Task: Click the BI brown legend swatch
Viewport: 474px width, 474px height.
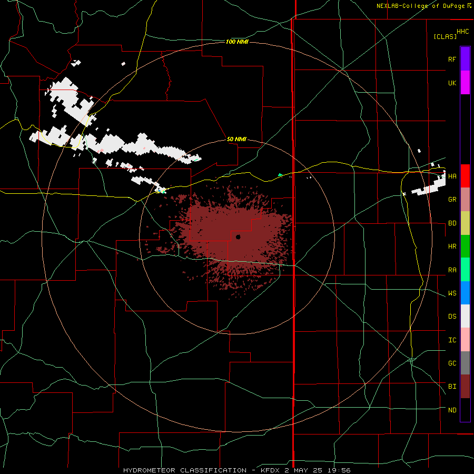Action: 465,387
